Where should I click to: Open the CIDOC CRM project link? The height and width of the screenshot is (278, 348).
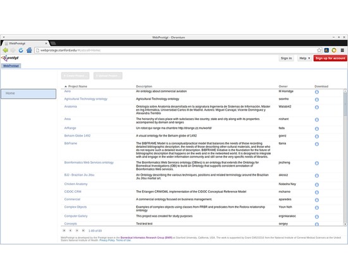73,191
